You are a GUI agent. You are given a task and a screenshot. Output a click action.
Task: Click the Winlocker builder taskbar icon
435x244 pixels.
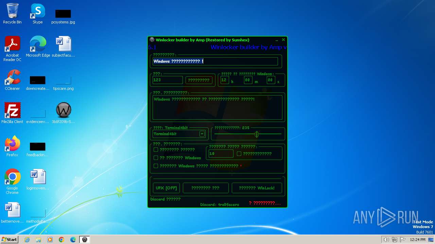[85, 240]
